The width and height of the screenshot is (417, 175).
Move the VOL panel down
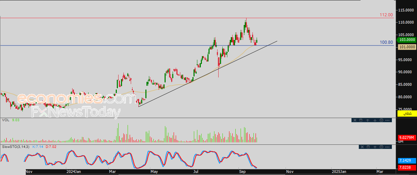[375, 120]
